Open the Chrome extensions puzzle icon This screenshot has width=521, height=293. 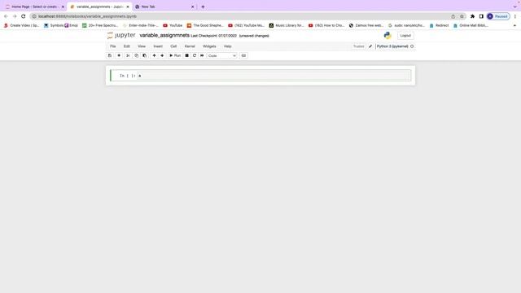(x=472, y=16)
